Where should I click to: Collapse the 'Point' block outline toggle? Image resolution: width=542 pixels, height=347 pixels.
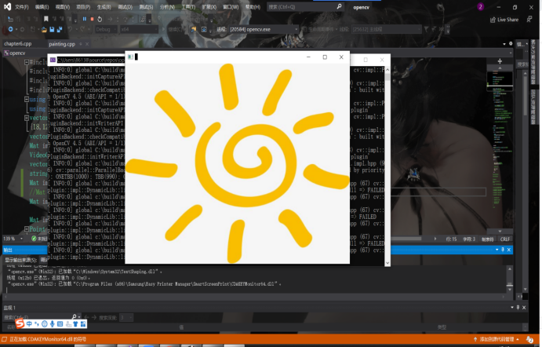click(26, 229)
